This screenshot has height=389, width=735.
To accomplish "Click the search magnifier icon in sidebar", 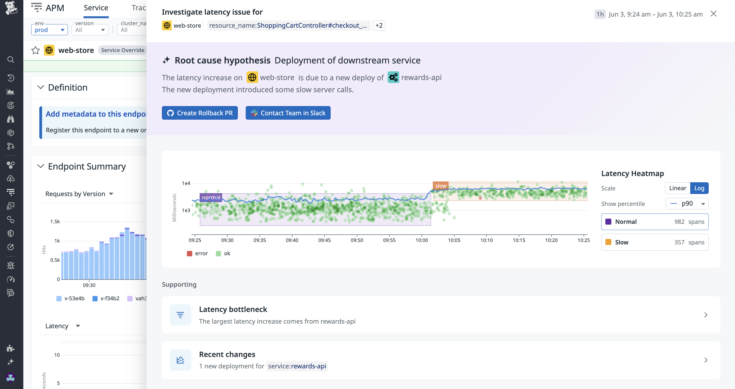I will coord(11,59).
